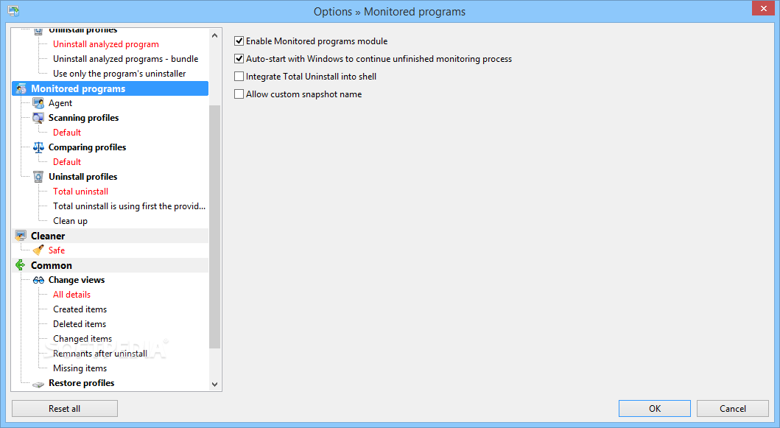This screenshot has height=428, width=780.
Task: Select Missing items view
Action: [x=80, y=368]
